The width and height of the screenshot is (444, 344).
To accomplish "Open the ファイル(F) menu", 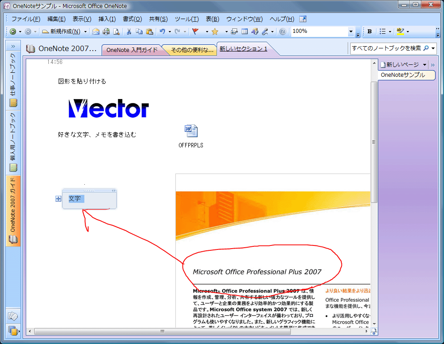I will [x=26, y=19].
